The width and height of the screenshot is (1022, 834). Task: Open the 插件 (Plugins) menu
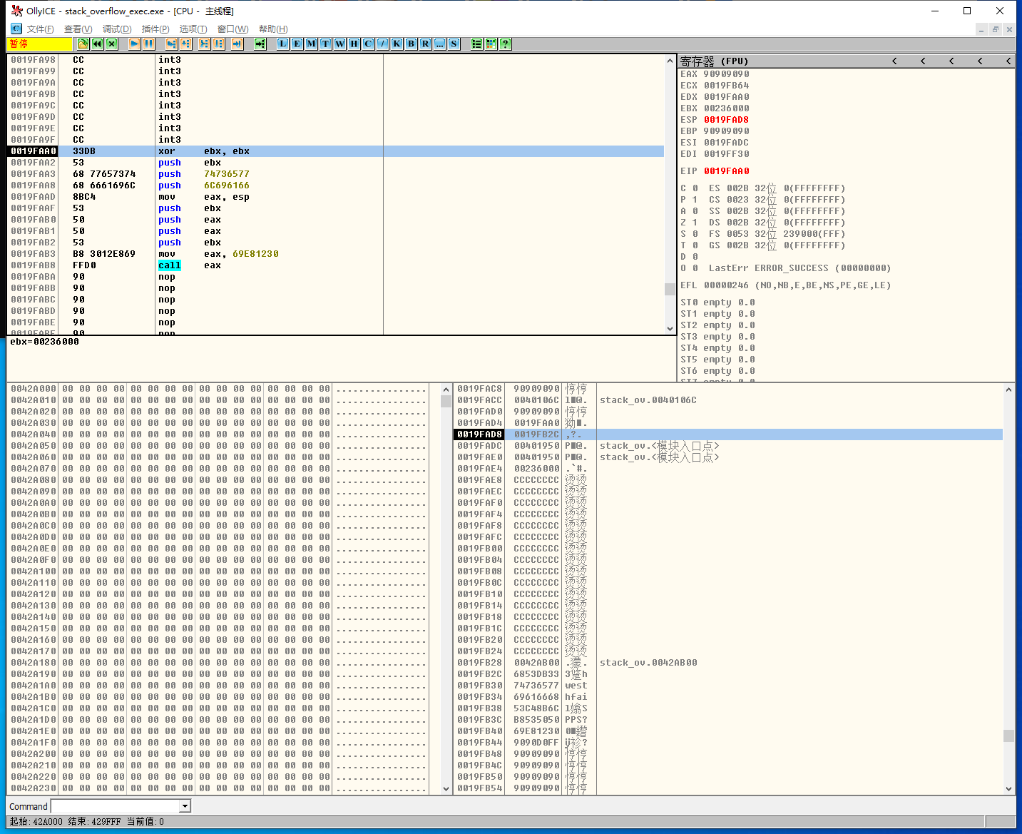pos(155,29)
